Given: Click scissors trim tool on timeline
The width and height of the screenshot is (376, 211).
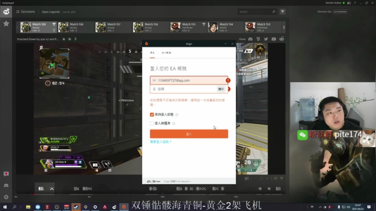Looking at the screenshot, I should click(x=52, y=189).
